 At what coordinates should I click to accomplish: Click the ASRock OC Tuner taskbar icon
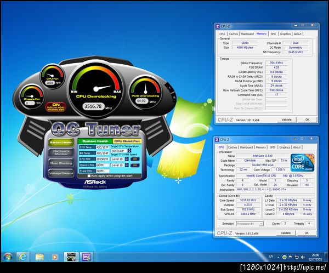[70, 256]
